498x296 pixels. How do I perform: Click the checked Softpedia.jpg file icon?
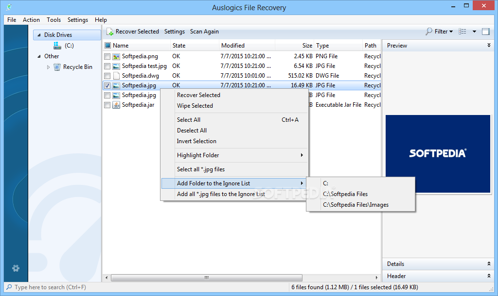(x=116, y=85)
